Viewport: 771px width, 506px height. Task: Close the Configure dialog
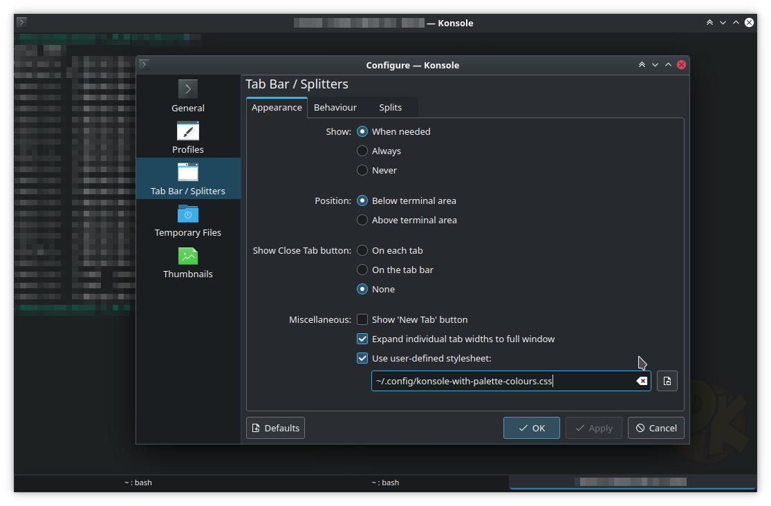[x=682, y=65]
